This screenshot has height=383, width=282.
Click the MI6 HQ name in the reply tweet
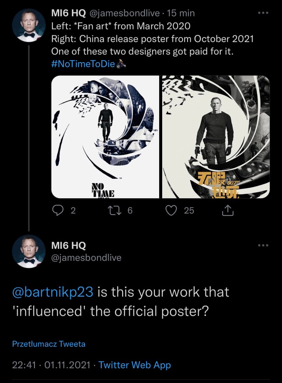[68, 245]
